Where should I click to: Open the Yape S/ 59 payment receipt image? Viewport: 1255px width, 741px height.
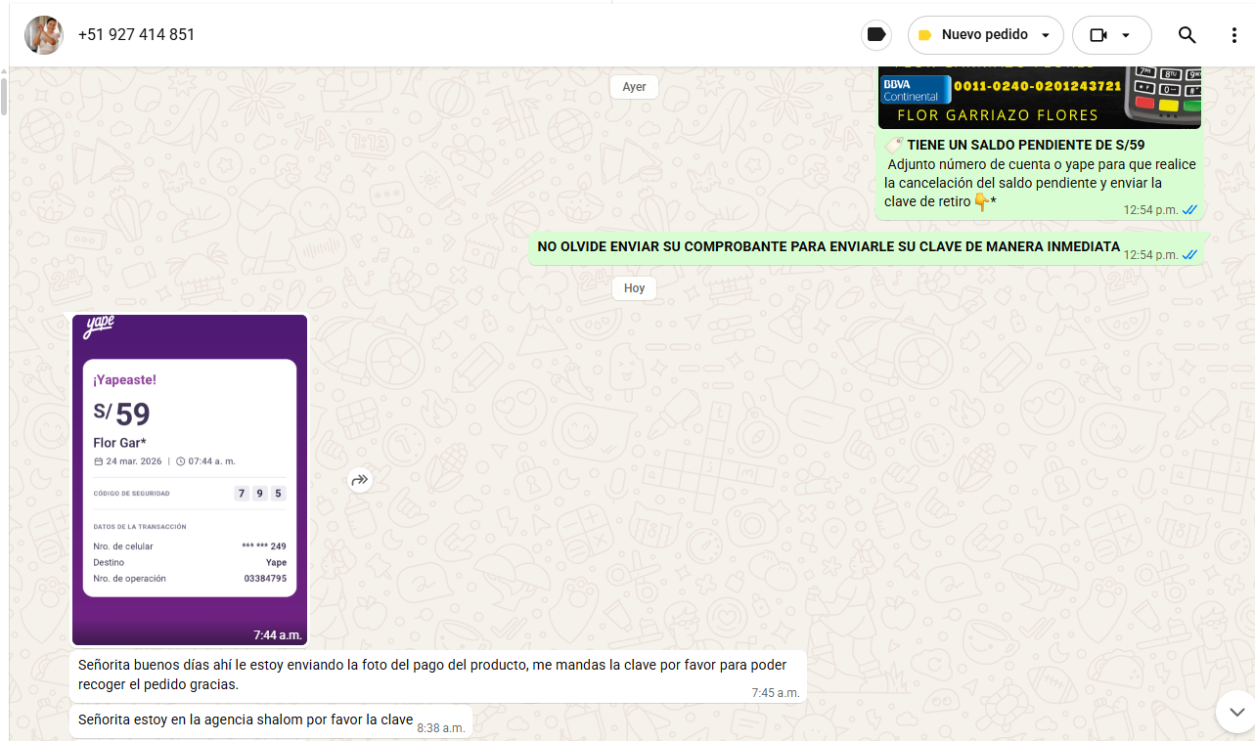tap(190, 479)
